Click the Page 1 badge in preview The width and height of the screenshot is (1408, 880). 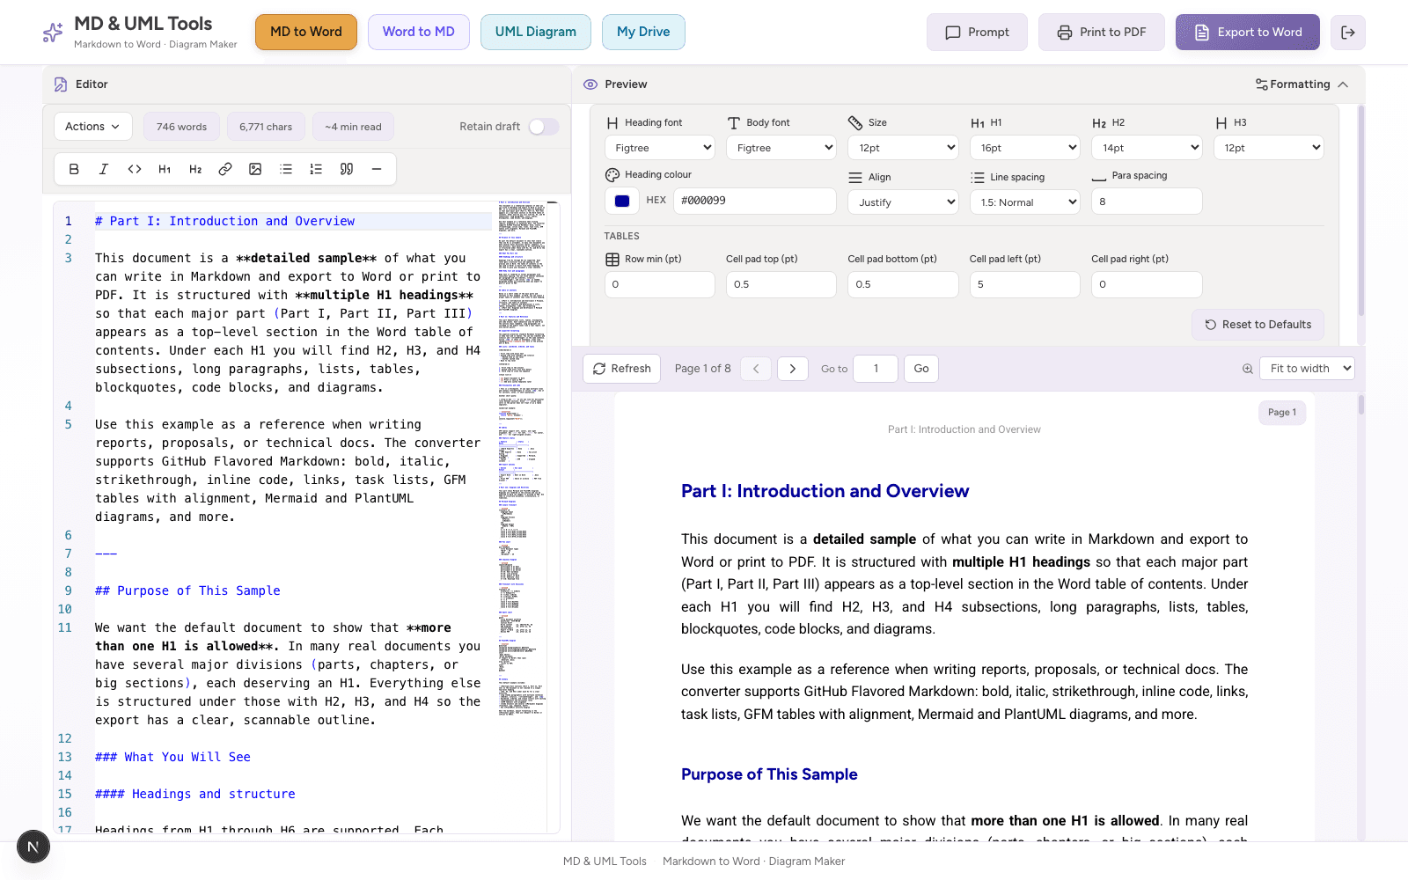tap(1282, 412)
